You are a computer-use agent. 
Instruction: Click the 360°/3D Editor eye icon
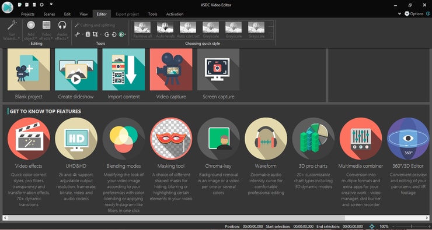408,139
